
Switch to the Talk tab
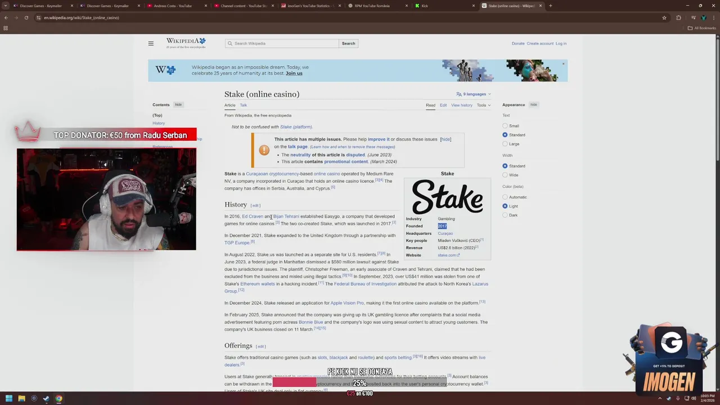click(244, 105)
